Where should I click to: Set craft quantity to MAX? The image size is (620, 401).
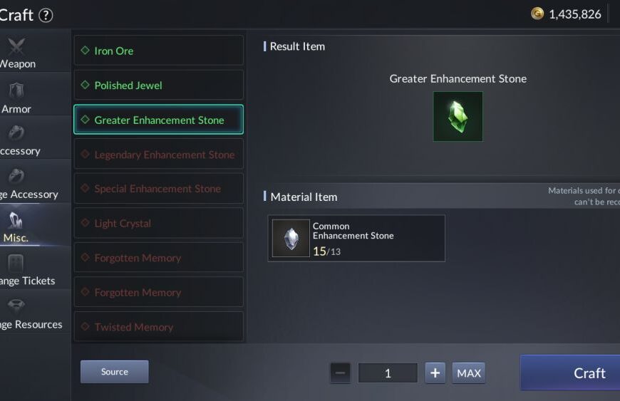(x=468, y=373)
